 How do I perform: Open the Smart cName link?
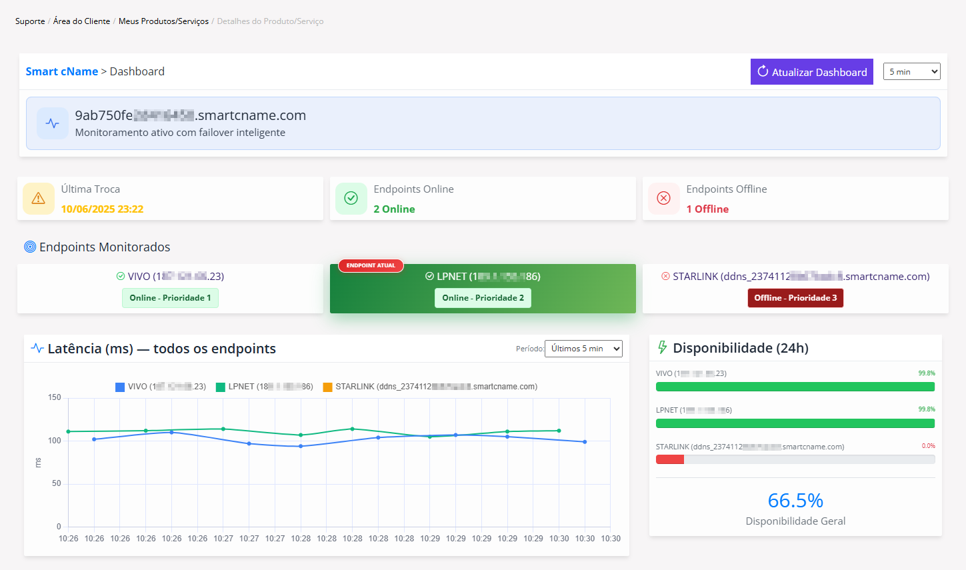click(x=62, y=71)
